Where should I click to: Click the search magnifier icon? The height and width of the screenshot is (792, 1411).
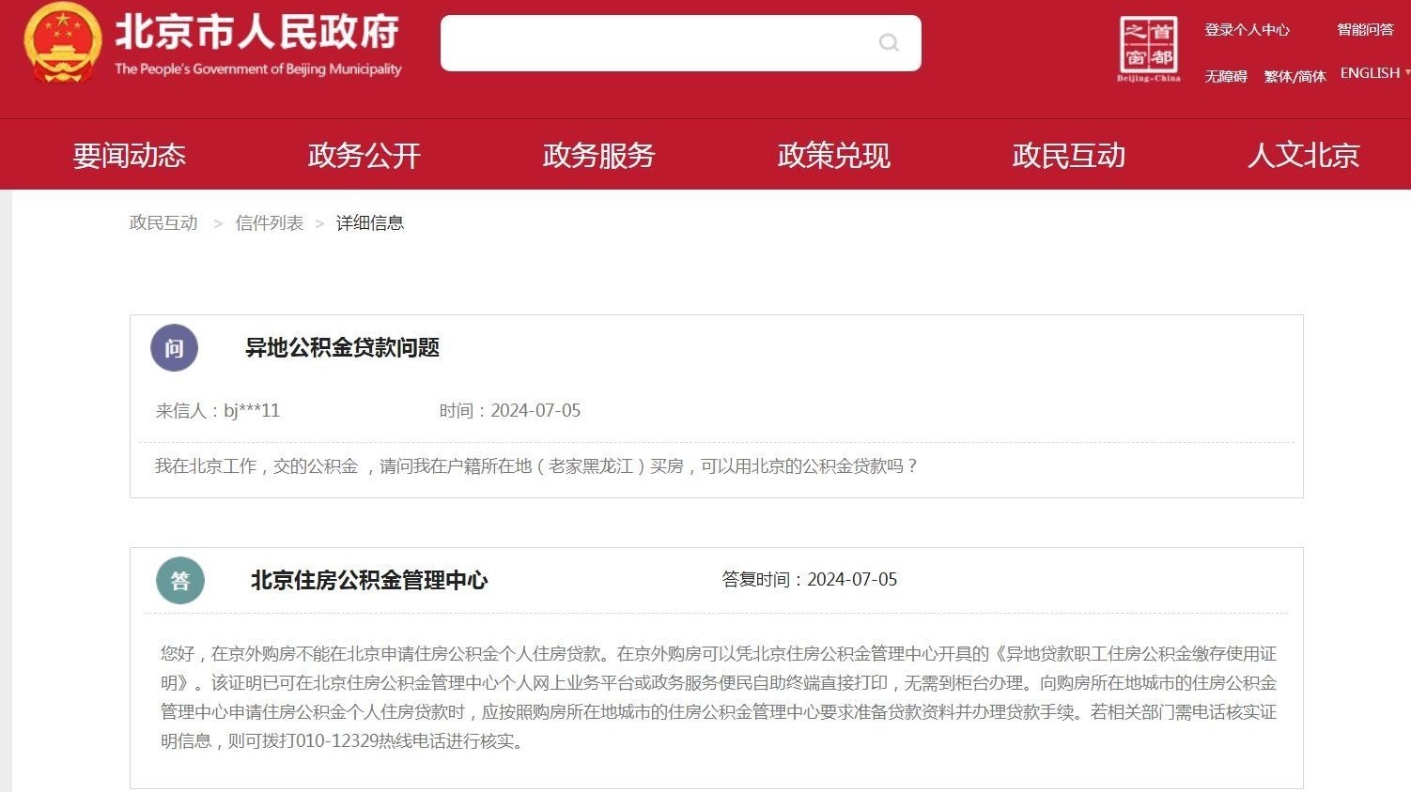click(888, 42)
